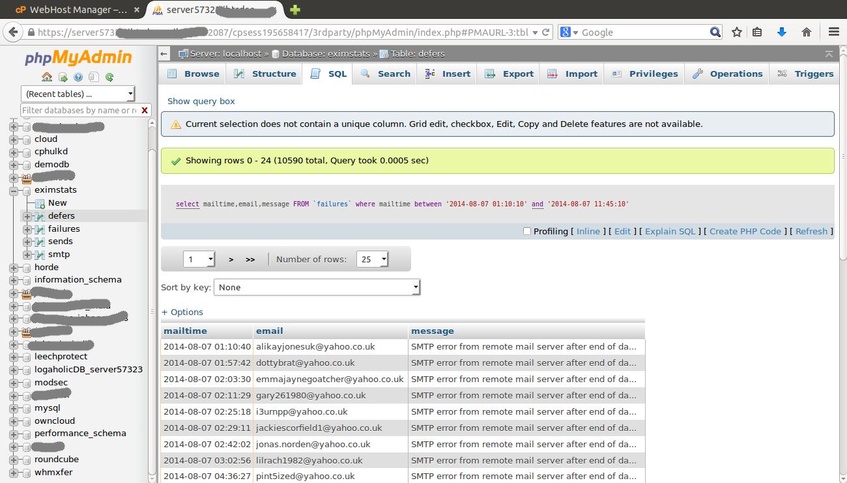This screenshot has width=847, height=483.
Task: Open the Recent tables dropdown
Action: [78, 94]
